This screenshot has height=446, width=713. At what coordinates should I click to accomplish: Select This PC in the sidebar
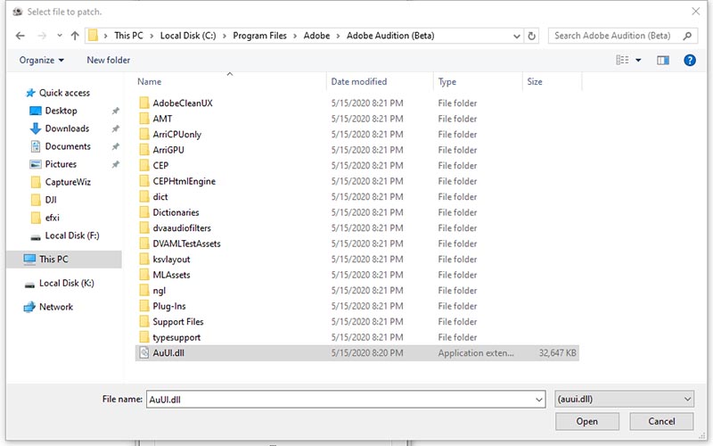(64, 260)
